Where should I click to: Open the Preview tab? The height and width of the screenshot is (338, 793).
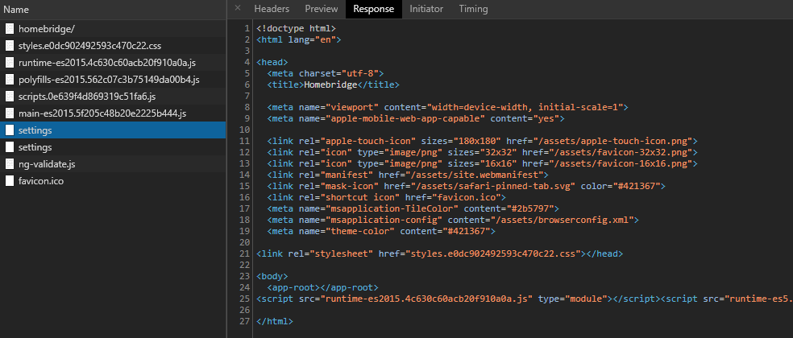click(321, 9)
